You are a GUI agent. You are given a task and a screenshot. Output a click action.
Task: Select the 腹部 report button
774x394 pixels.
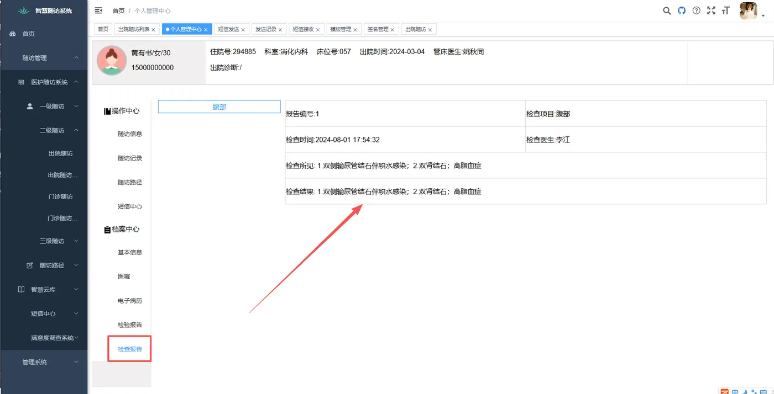tap(219, 107)
